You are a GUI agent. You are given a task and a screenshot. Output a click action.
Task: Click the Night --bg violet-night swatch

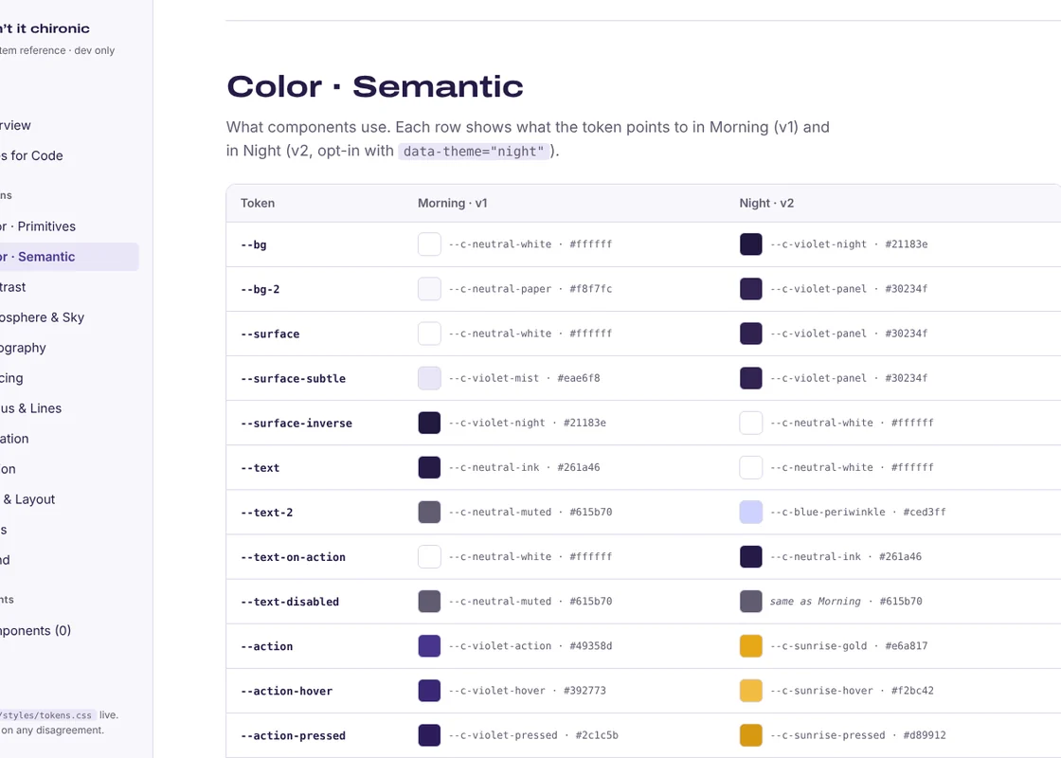point(750,244)
